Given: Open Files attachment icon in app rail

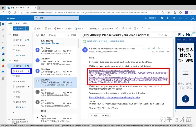Looking at the screenshot, I should point(3,42).
